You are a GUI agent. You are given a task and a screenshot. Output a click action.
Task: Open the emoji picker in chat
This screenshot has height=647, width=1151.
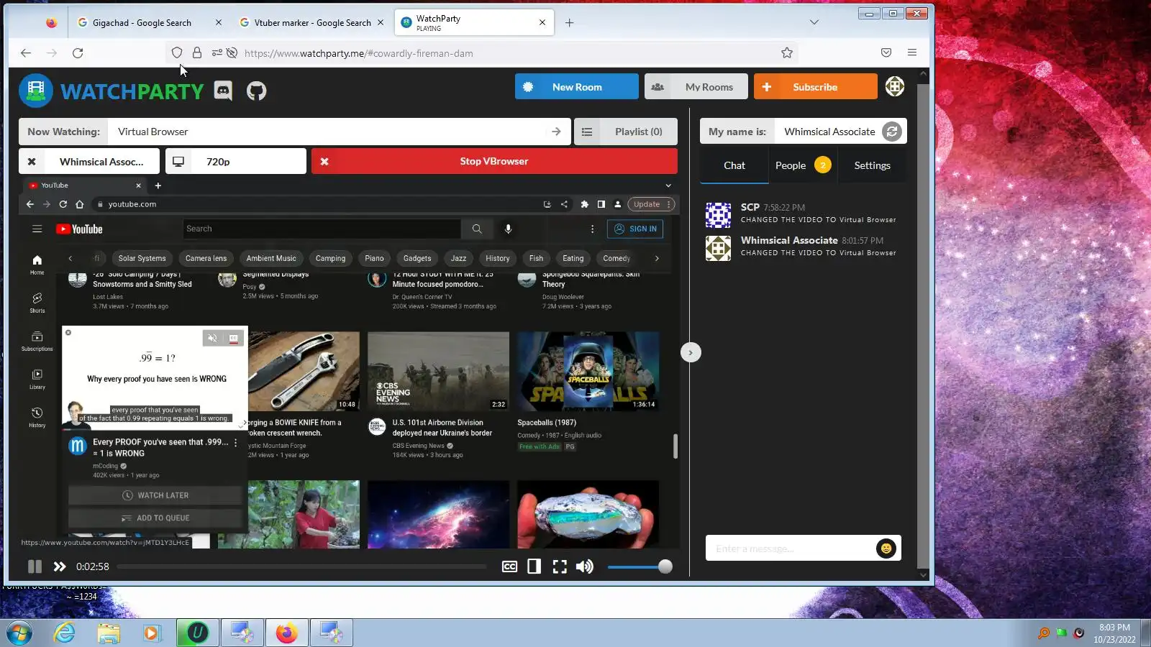(886, 549)
